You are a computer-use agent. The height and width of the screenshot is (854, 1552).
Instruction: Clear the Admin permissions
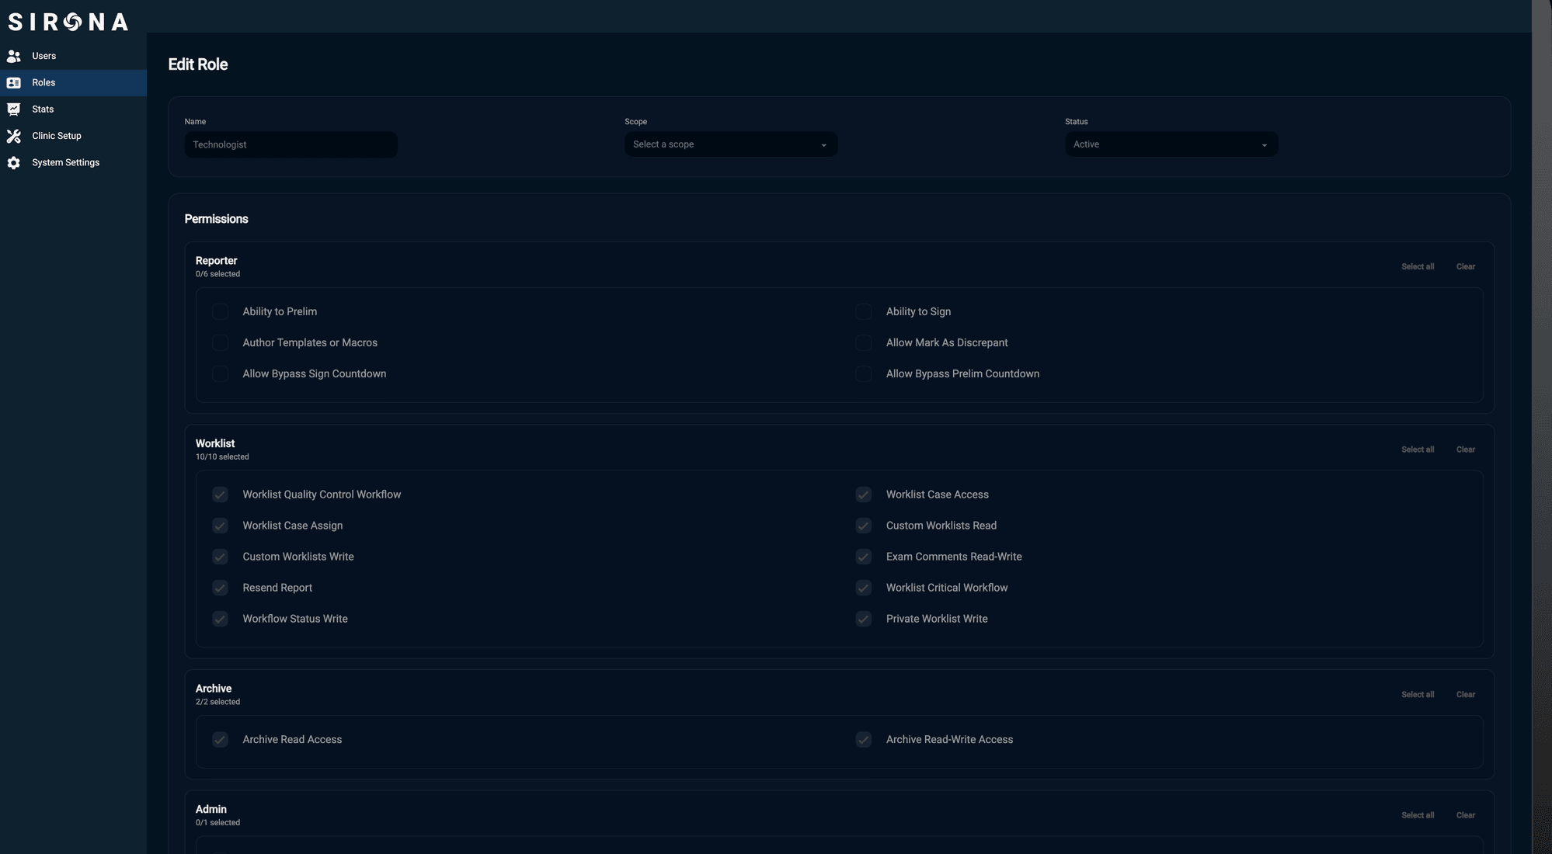pyautogui.click(x=1466, y=815)
